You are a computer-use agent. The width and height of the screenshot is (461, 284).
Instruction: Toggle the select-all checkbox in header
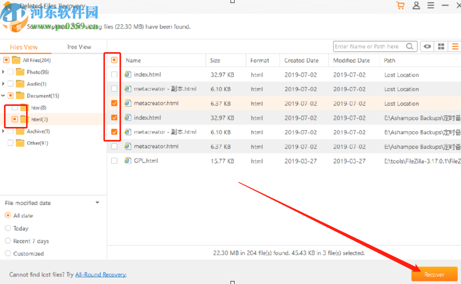(114, 60)
